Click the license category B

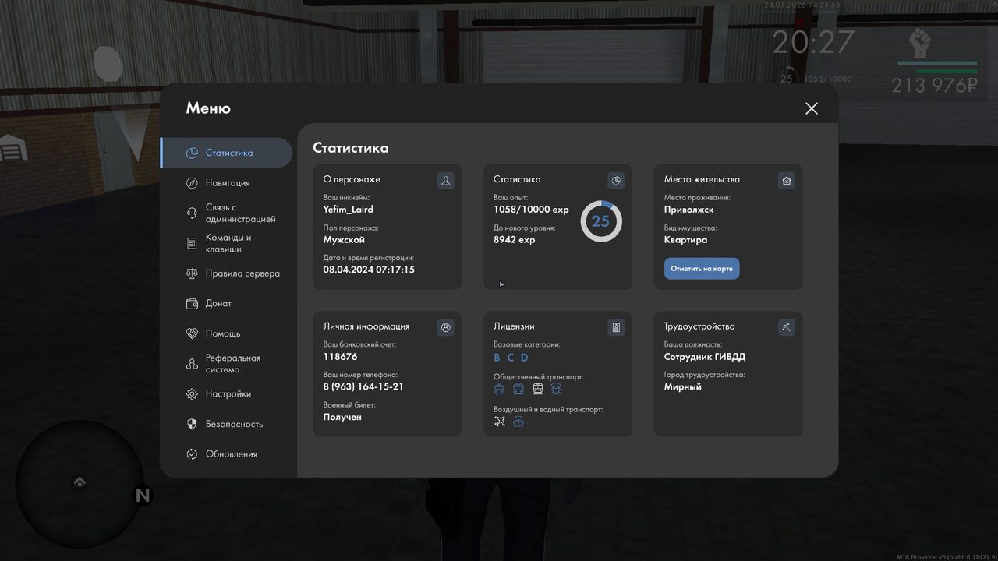tap(497, 358)
